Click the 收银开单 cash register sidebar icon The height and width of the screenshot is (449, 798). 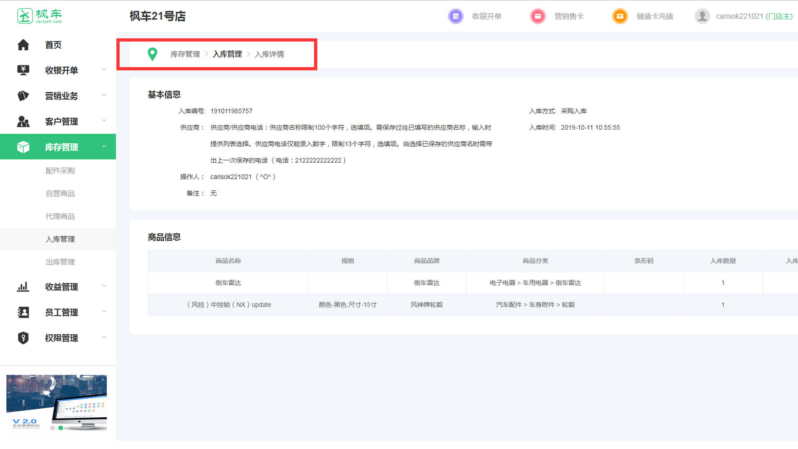pyautogui.click(x=23, y=70)
